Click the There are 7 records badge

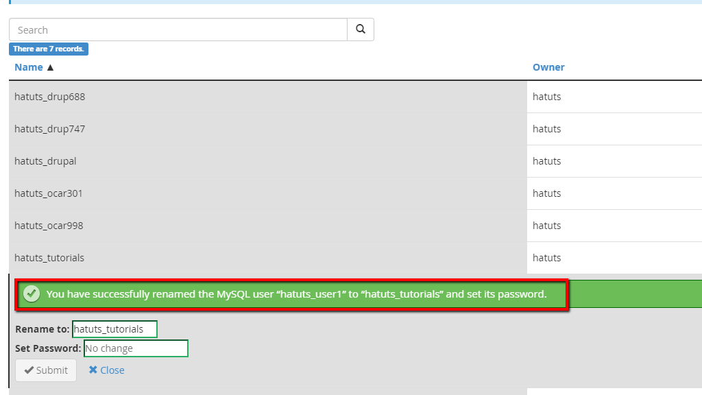coord(49,49)
